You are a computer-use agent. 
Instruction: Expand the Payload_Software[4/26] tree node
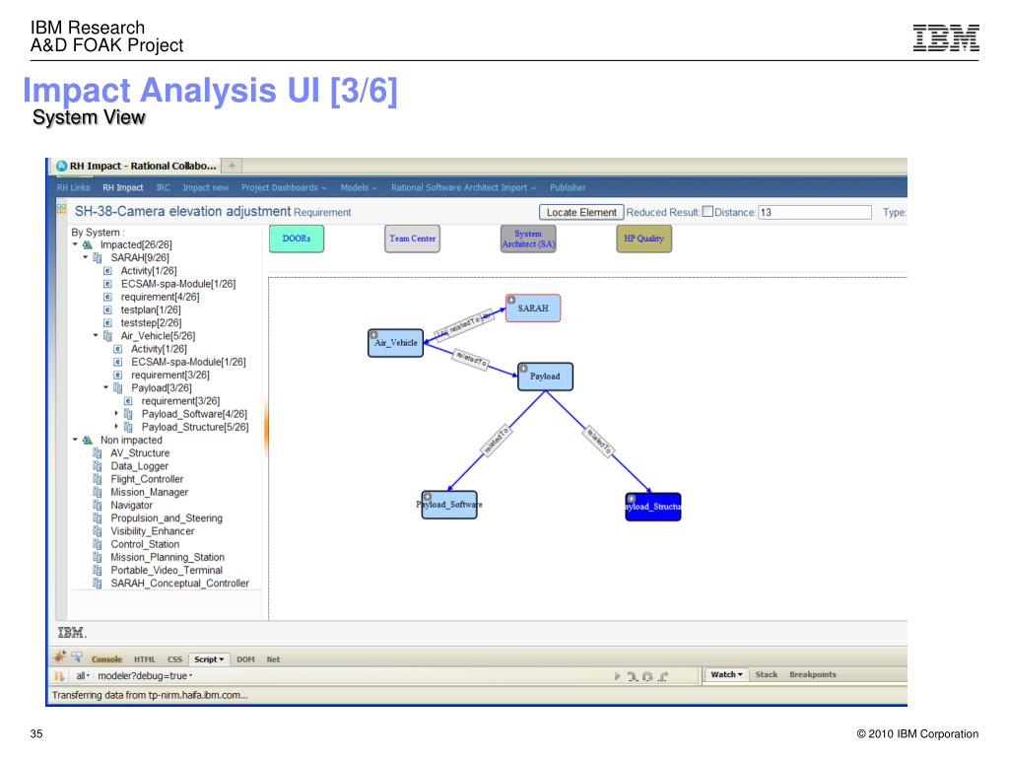(x=116, y=414)
